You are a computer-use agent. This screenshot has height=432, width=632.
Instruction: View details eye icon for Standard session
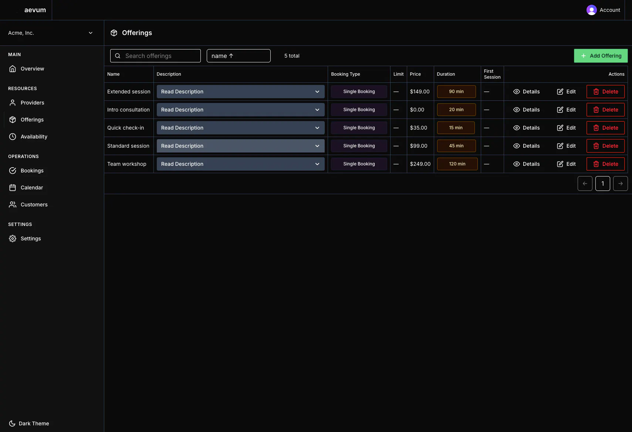click(x=517, y=146)
